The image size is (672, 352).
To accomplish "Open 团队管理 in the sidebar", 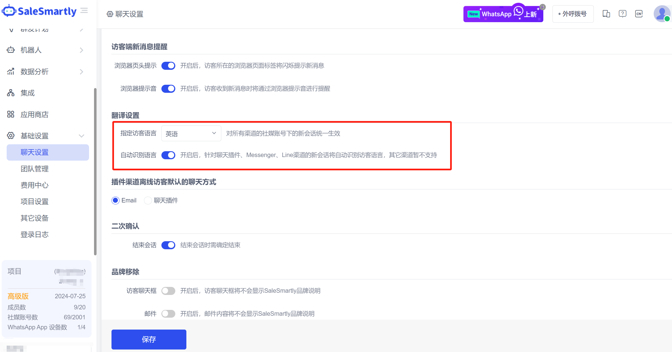I will [35, 169].
